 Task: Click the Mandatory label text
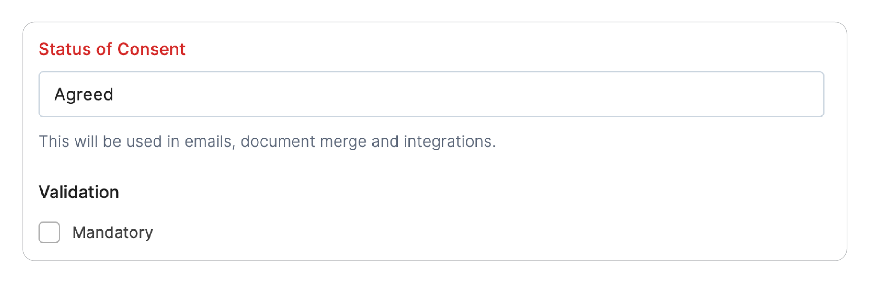tap(113, 233)
